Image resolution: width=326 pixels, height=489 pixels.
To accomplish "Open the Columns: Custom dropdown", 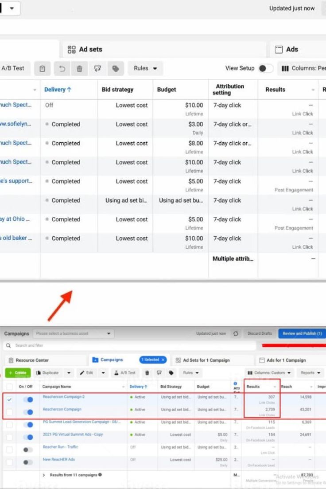I will click(270, 373).
